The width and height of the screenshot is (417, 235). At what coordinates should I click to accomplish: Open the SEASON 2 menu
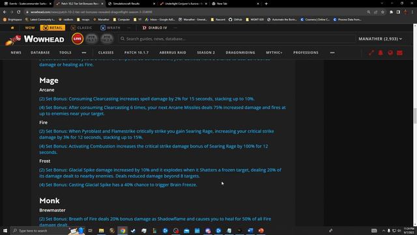point(206,52)
